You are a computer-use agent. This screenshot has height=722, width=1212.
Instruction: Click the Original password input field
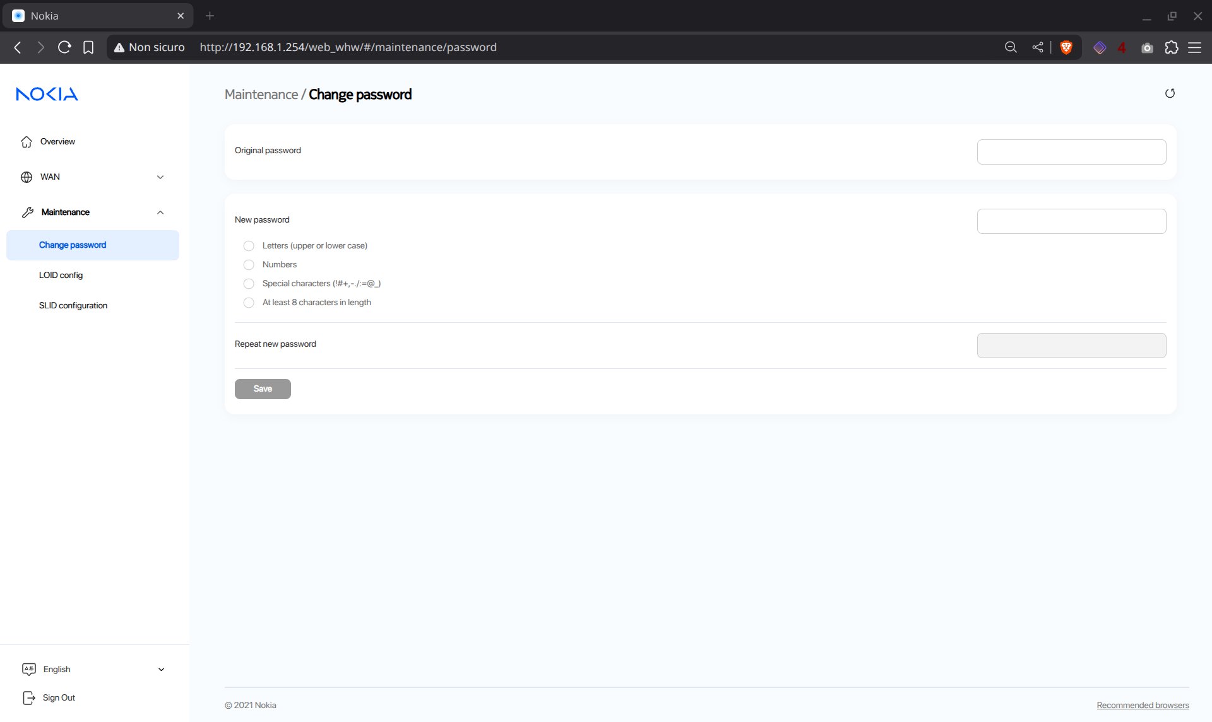[x=1071, y=152]
